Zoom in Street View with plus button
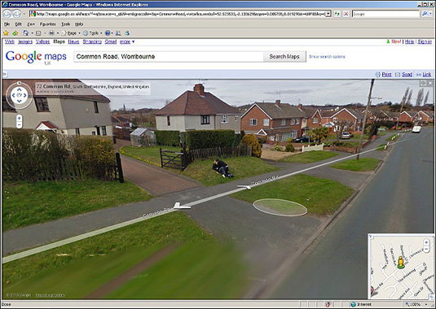This screenshot has height=309, width=436. coord(19,118)
